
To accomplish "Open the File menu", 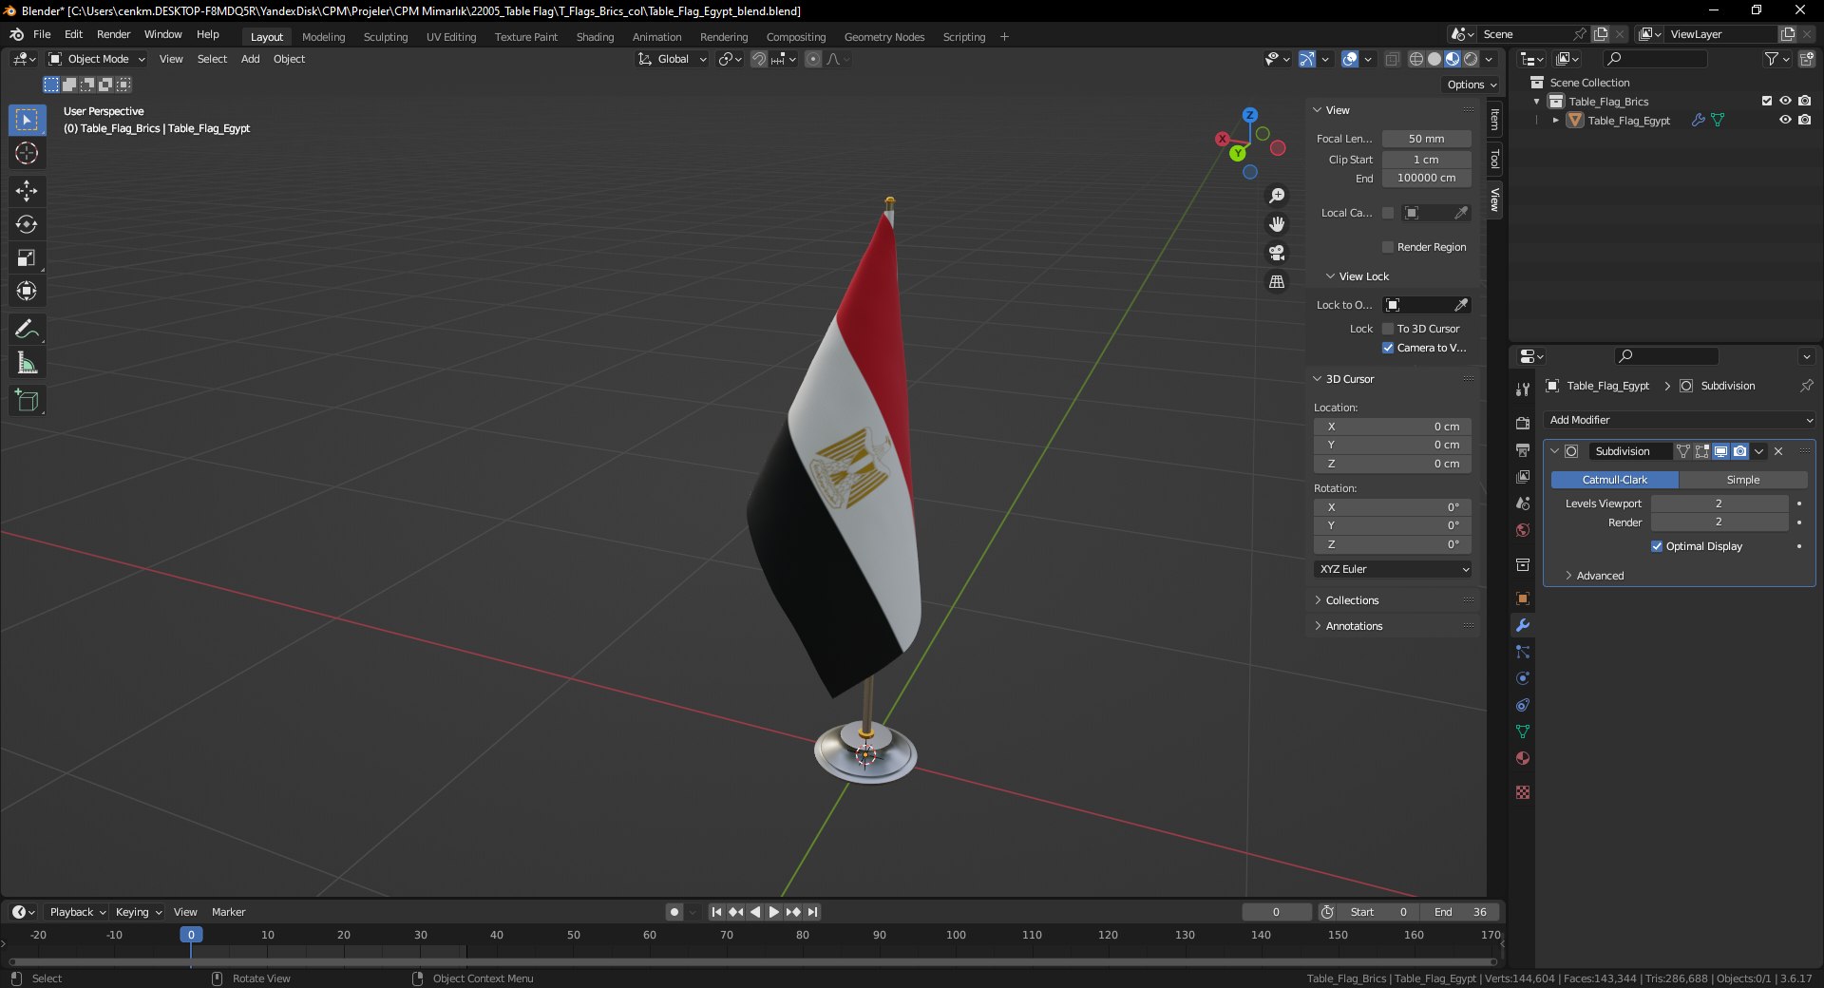I will [42, 34].
